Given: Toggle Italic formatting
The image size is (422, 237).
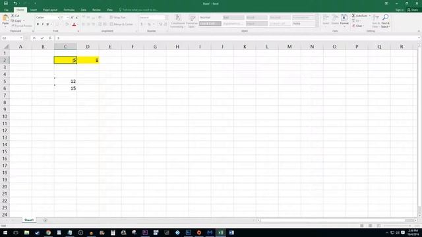Looking at the screenshot, I should pyautogui.click(x=42, y=24).
